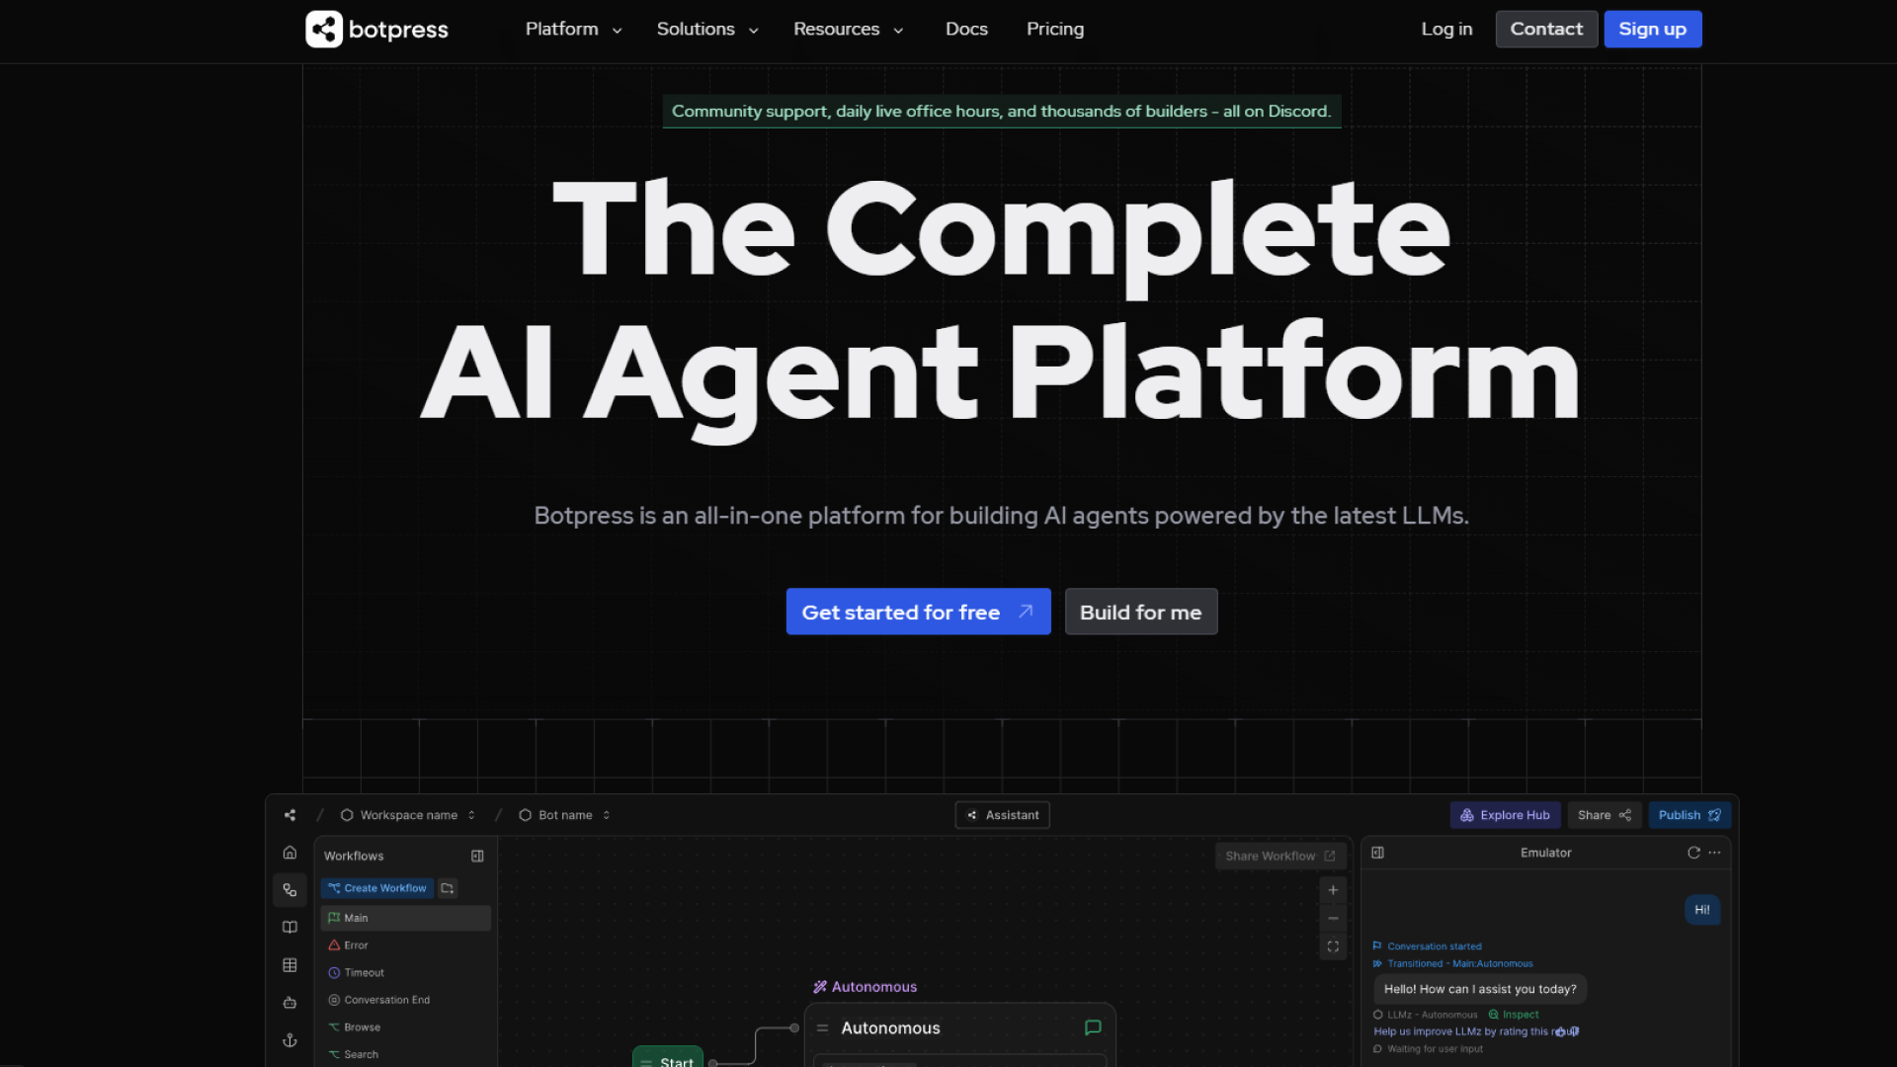Click the Transitioned - Main:Autonomous log entry

[1452, 964]
